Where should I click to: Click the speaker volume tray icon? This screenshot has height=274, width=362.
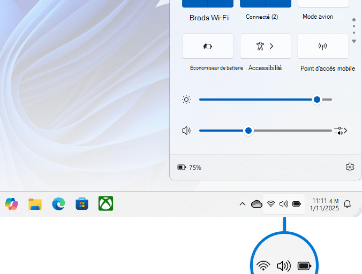coord(284,204)
